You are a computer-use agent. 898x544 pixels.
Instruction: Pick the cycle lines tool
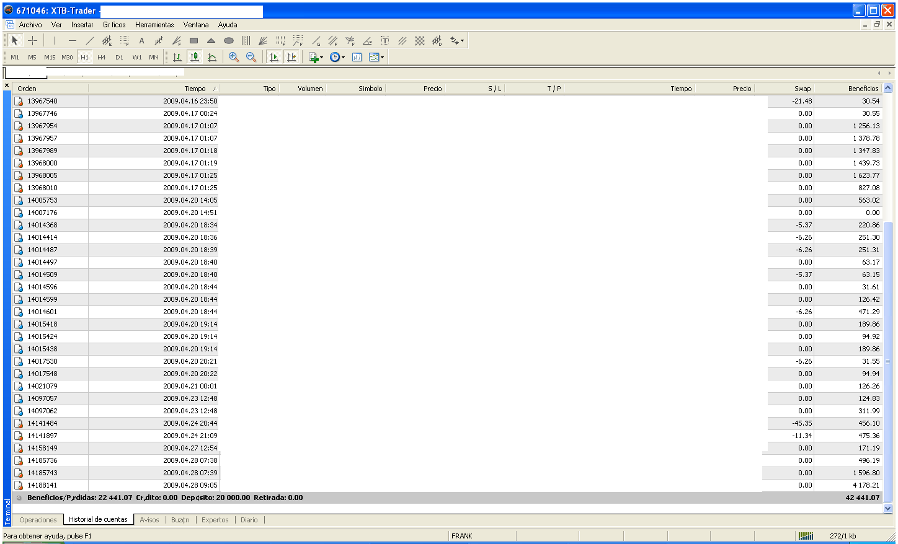[x=246, y=41]
